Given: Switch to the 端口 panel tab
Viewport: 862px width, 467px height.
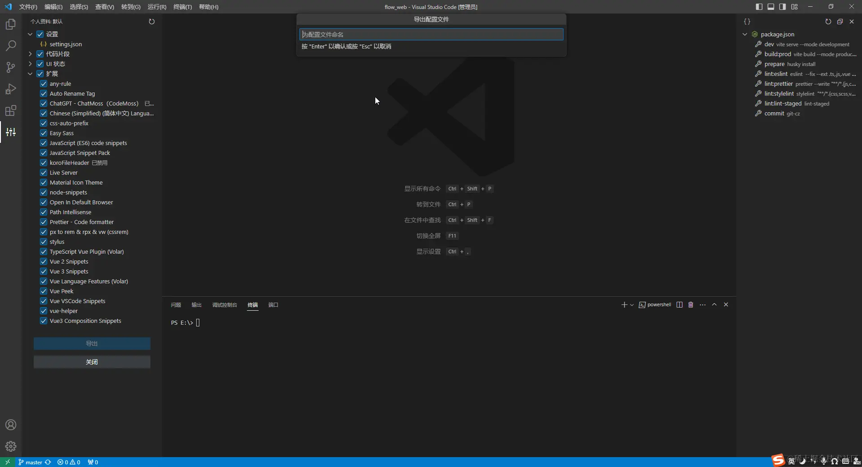Looking at the screenshot, I should (273, 305).
